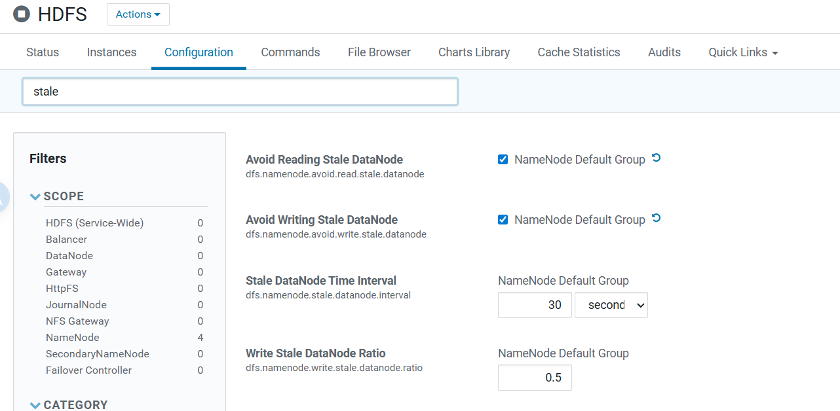840x411 pixels.
Task: Toggle Avoid Writing Stale DataNode checkbox
Action: pos(503,220)
